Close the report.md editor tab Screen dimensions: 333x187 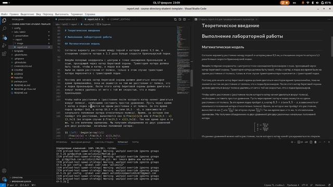[103, 19]
